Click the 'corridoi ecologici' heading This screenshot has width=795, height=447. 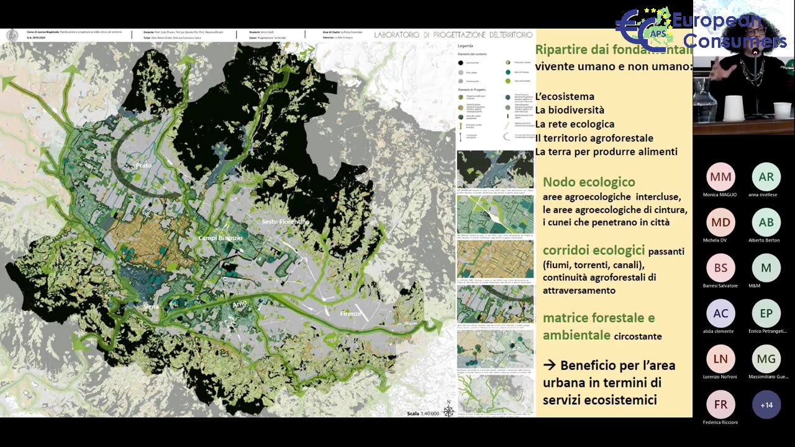[594, 250]
